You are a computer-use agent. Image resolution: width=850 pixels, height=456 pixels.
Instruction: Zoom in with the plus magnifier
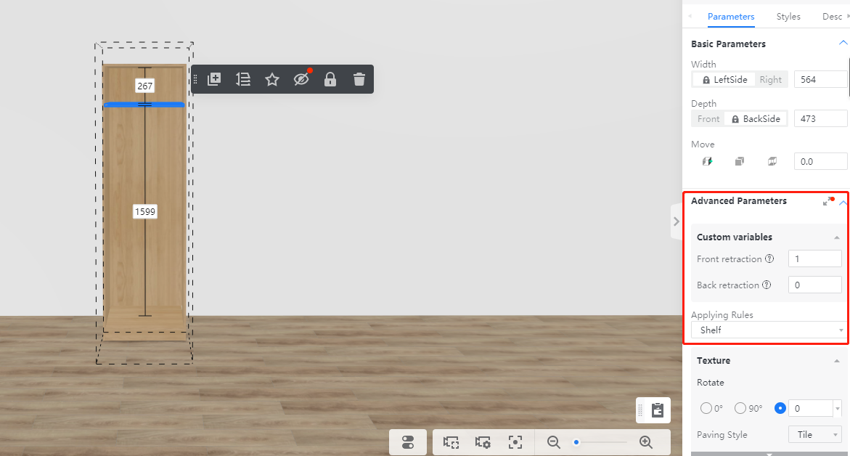[645, 442]
